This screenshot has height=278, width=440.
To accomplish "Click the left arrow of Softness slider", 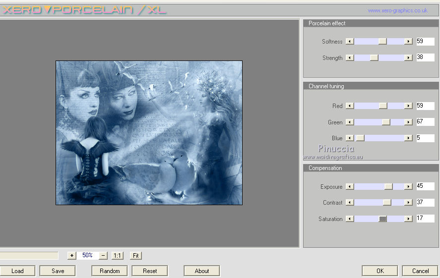I will point(350,42).
